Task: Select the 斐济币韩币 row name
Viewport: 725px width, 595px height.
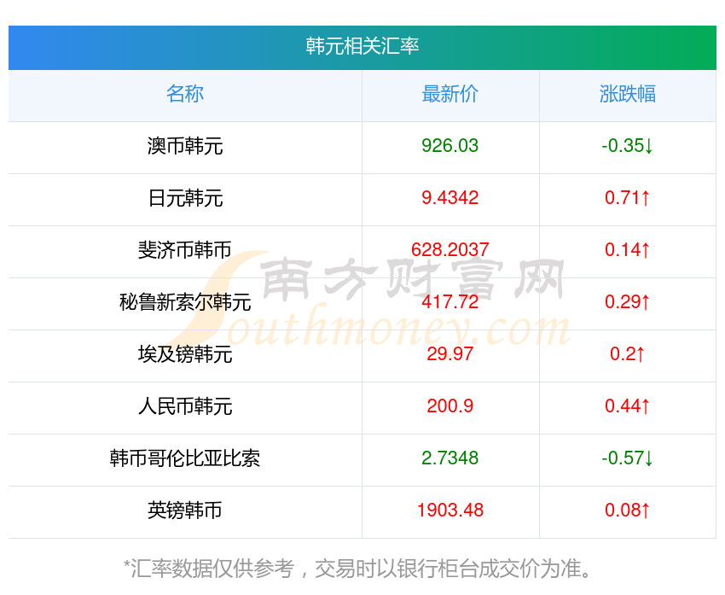Action: 185,250
